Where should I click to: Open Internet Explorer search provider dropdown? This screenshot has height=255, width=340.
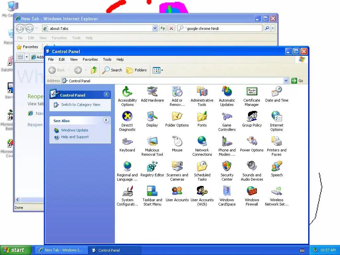point(273,28)
